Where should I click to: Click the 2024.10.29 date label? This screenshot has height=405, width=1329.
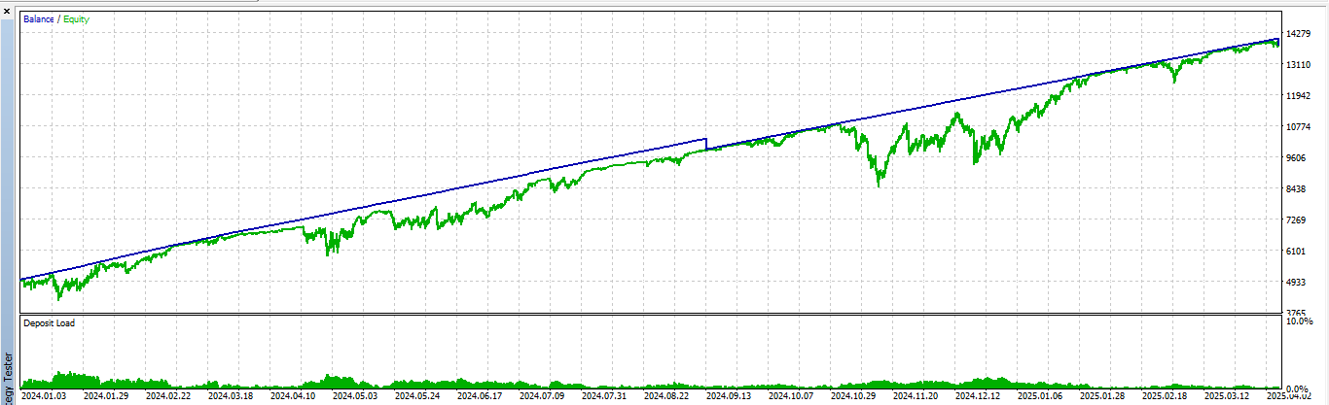854,396
